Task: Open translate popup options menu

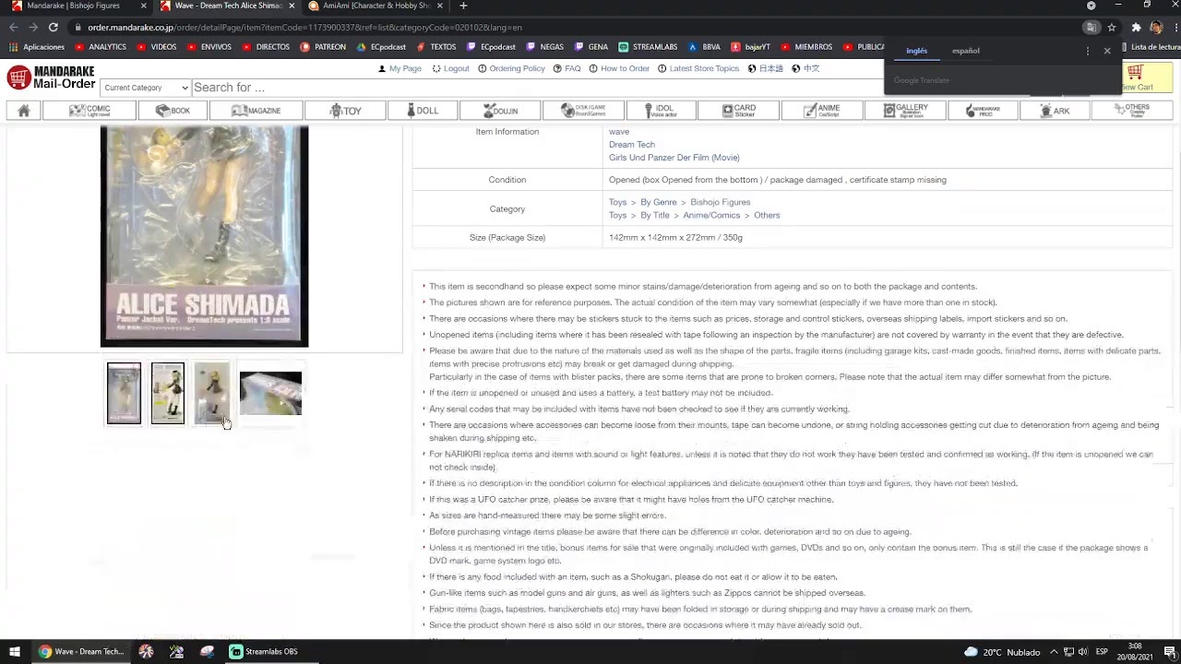Action: [1088, 51]
